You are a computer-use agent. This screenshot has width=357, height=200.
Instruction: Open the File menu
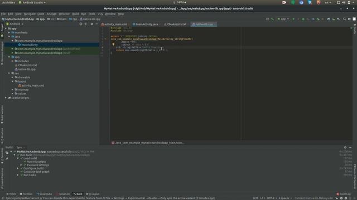click(x=3, y=14)
